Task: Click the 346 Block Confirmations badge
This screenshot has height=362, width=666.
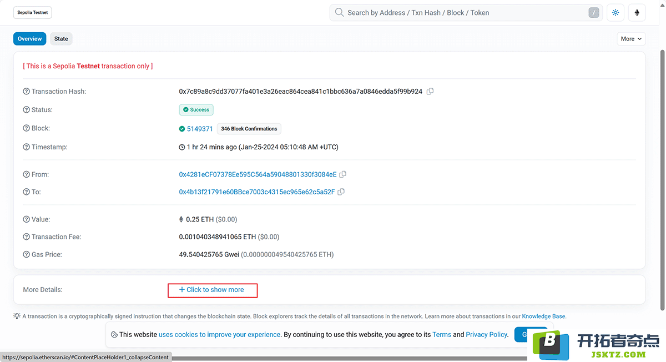Action: (249, 129)
